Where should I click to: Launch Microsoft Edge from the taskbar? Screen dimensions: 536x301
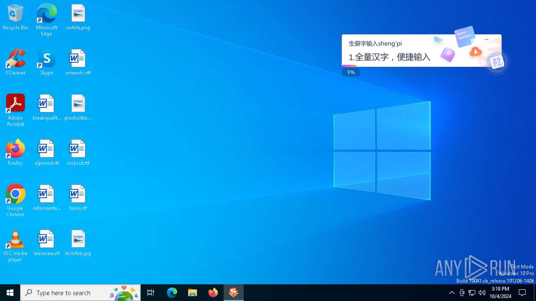click(x=172, y=293)
